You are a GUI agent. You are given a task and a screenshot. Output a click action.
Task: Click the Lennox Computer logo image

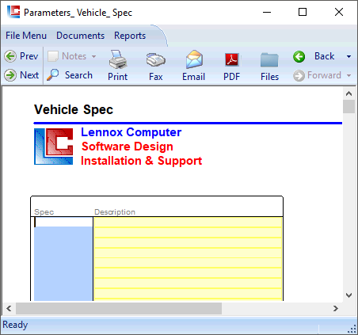pos(54,147)
